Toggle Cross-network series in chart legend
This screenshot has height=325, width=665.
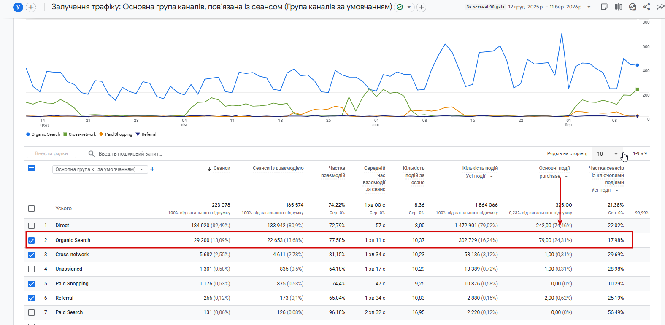79,134
